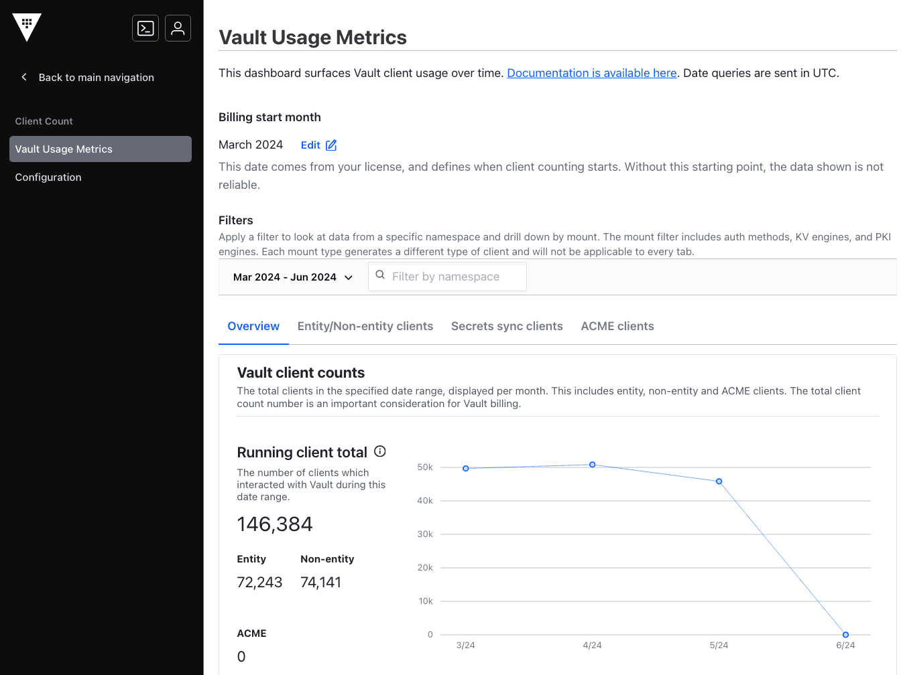Screen dimensions: 903x675
Task: Click the 4/24 chart data point
Action: point(593,465)
